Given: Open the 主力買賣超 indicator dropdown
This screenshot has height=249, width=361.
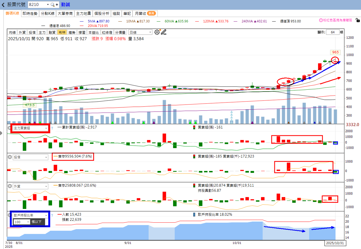Looking at the screenshot, I should 30,128.
